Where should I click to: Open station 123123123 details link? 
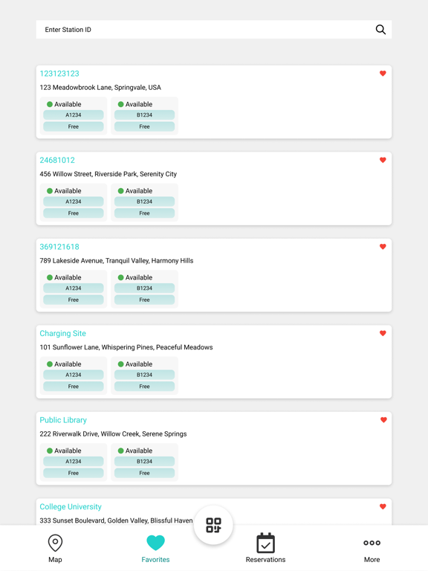(x=59, y=74)
